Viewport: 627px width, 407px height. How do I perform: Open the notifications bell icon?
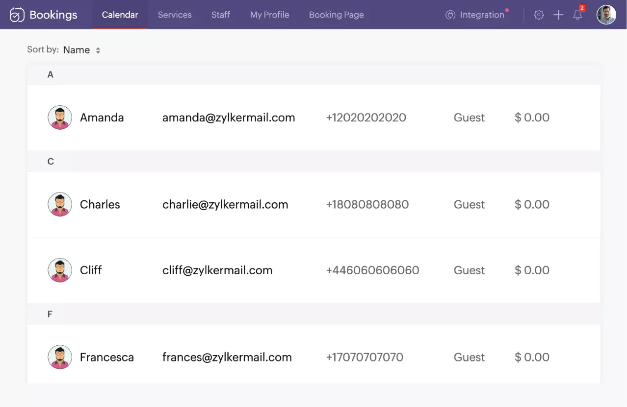coord(577,15)
